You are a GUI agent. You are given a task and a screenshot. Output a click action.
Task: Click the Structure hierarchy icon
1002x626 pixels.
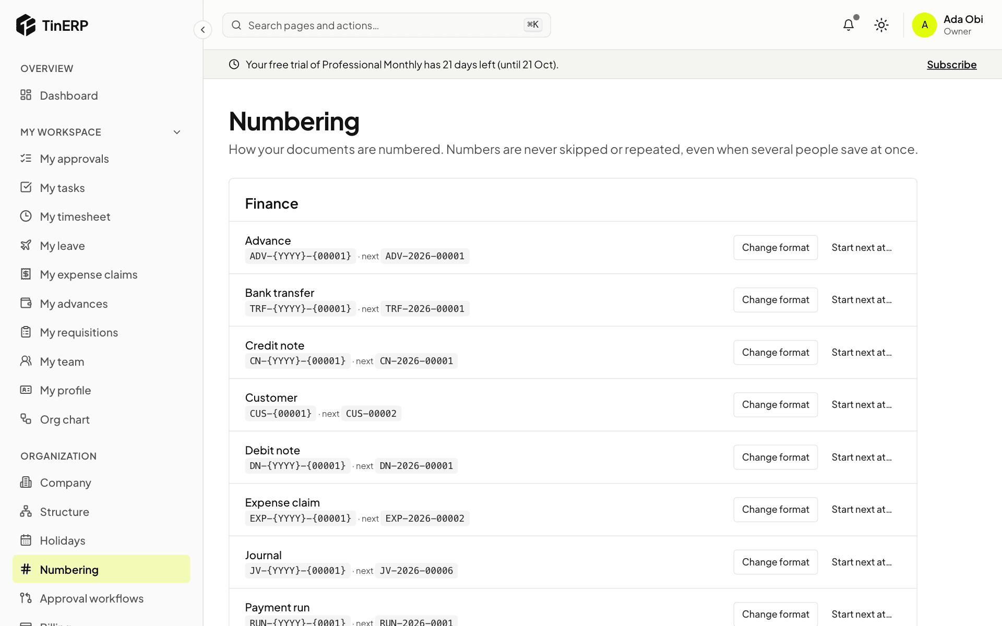pyautogui.click(x=26, y=511)
